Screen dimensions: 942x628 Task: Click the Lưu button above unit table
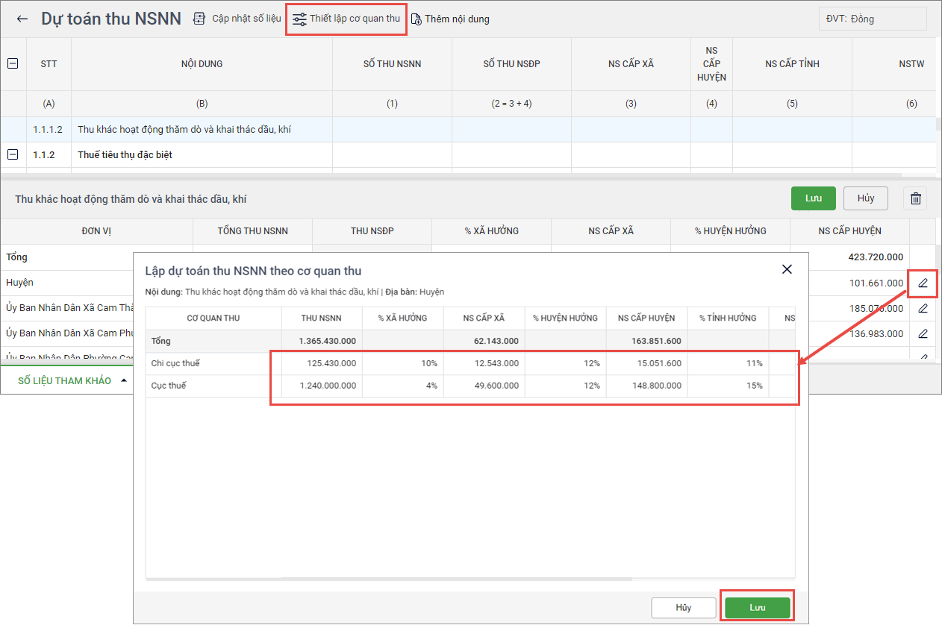[x=813, y=198]
